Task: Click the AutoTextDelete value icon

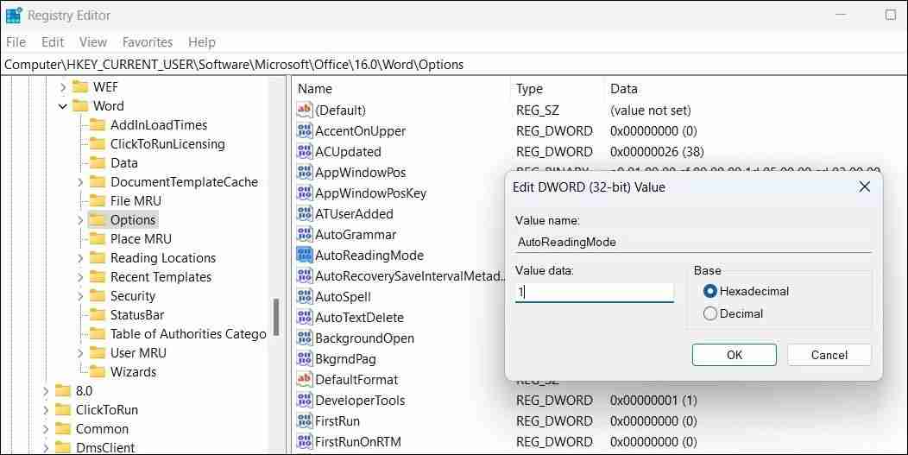Action: pyautogui.click(x=304, y=318)
